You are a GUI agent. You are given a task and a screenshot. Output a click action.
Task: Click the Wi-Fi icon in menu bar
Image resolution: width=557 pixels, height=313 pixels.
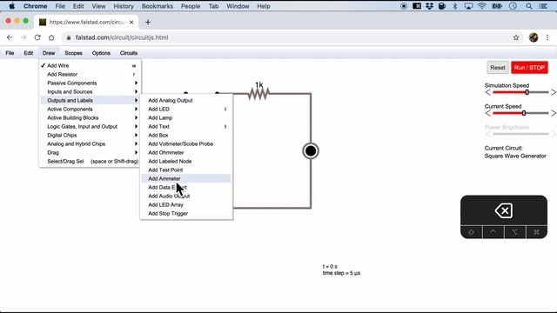tap(481, 6)
